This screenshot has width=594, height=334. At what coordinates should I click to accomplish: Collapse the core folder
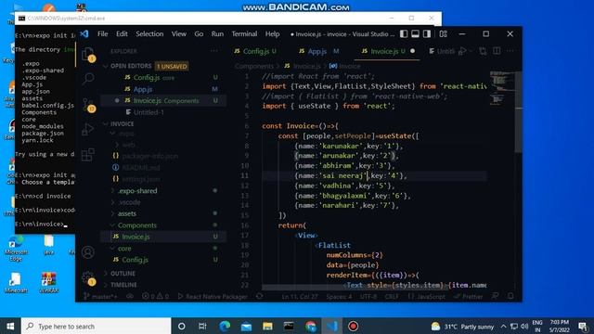(x=124, y=249)
